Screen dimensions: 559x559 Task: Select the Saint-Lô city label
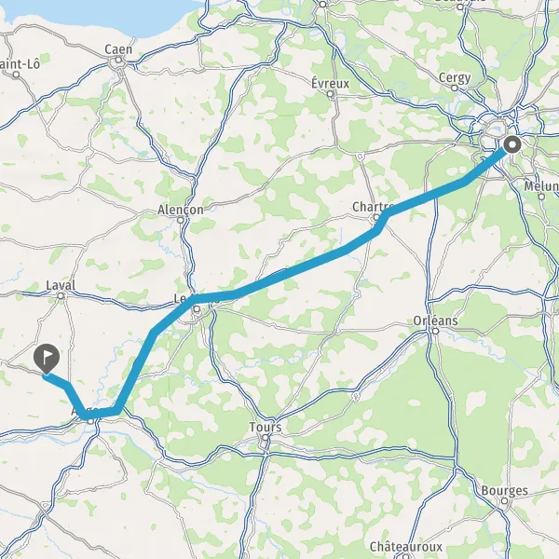[x=20, y=64]
